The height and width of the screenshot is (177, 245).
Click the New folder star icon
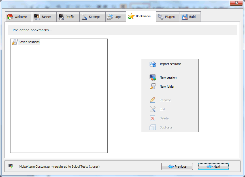[x=152, y=87]
